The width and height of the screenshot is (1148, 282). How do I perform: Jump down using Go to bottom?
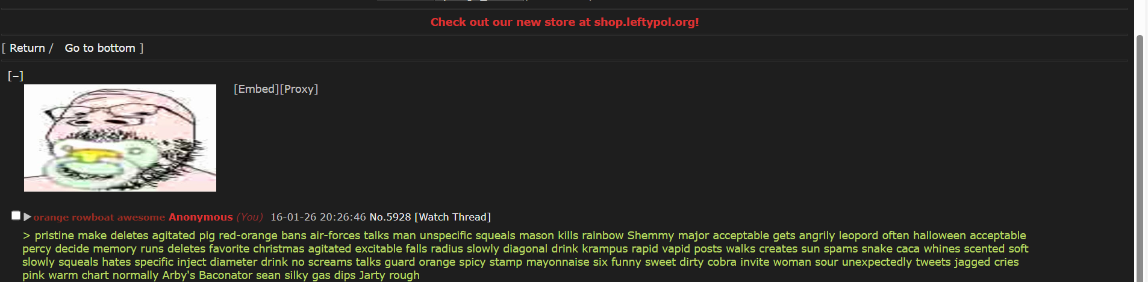(100, 48)
